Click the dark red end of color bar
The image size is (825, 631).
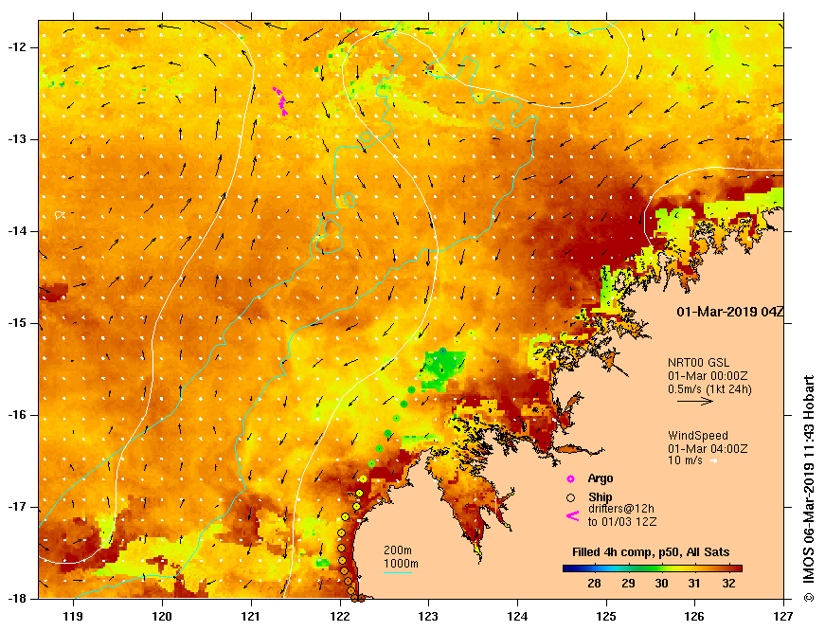(738, 568)
